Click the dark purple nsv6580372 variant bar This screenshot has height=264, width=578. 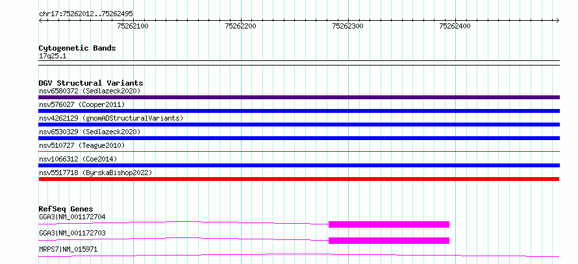click(299, 97)
